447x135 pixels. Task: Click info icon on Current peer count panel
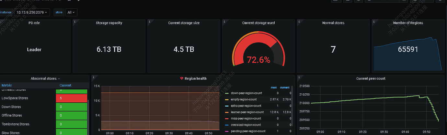pos(299,77)
